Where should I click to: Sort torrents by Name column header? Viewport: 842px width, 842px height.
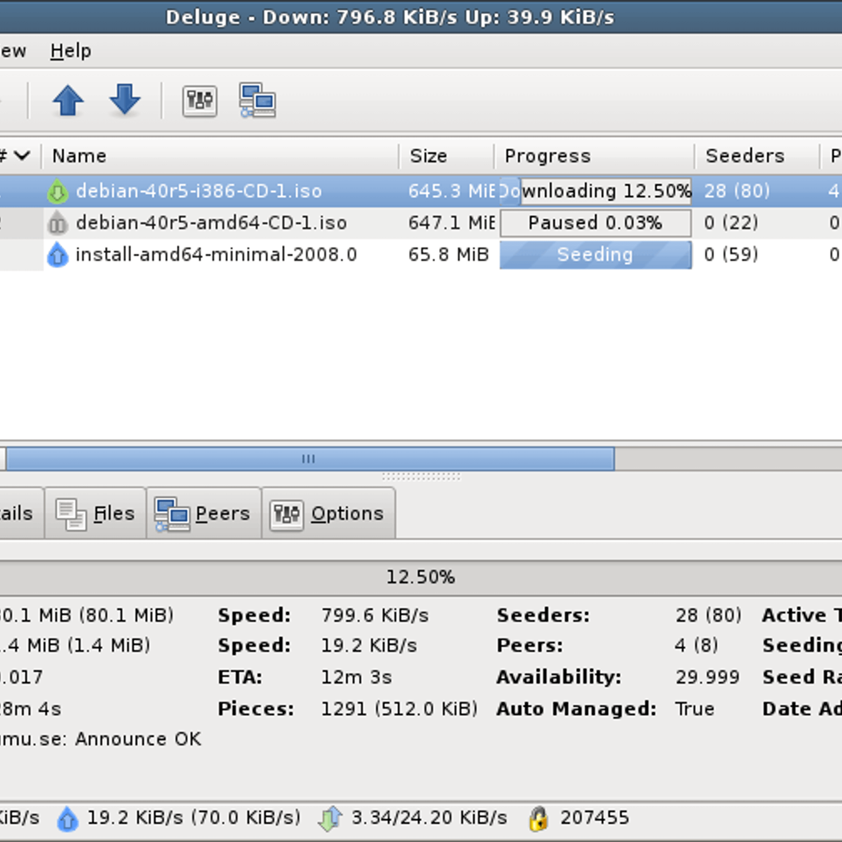click(x=220, y=156)
